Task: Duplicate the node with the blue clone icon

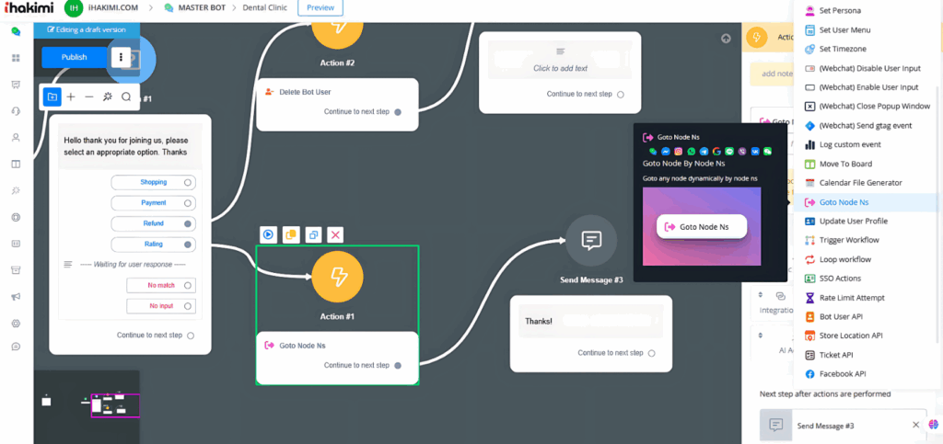Action: (313, 234)
